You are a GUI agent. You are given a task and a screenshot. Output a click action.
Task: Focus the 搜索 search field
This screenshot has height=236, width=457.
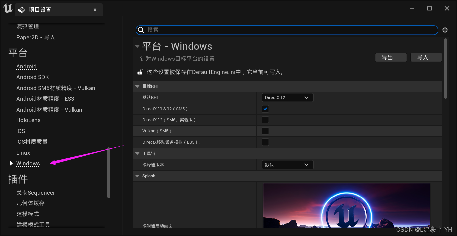(x=287, y=30)
